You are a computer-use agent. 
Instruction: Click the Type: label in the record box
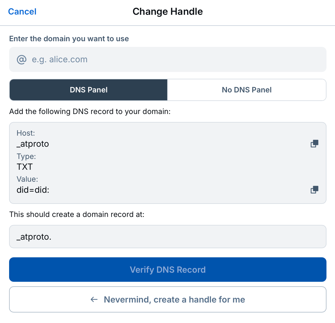point(26,156)
